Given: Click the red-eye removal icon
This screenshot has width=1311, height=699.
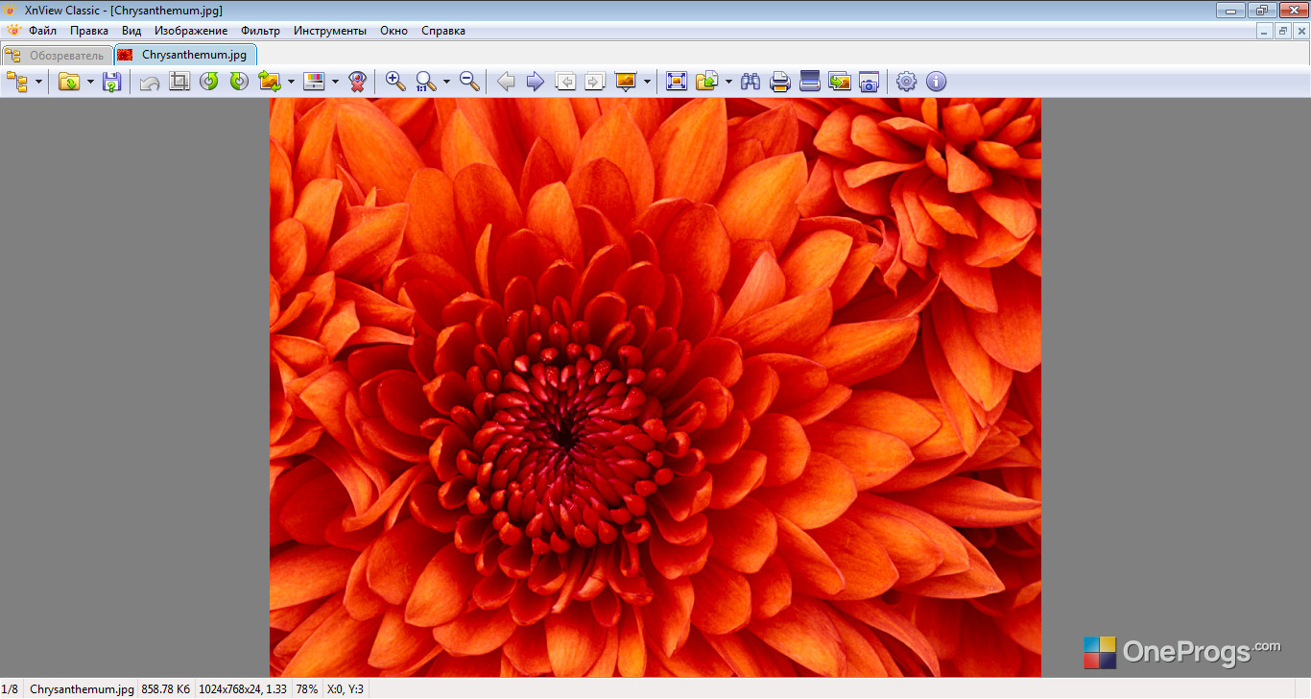Looking at the screenshot, I should point(357,82).
